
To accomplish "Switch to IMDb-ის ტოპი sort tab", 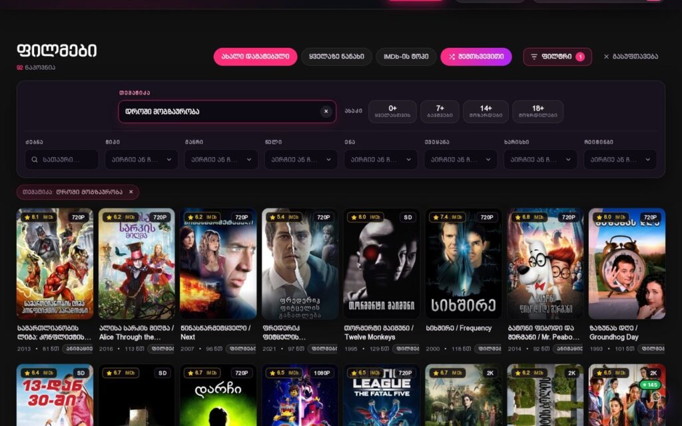I will [x=406, y=57].
